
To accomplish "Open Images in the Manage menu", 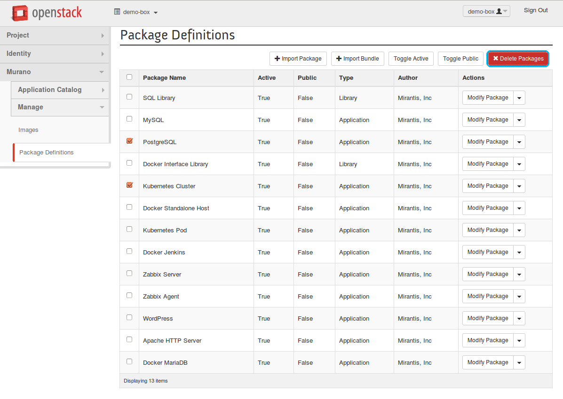I will tap(28, 130).
